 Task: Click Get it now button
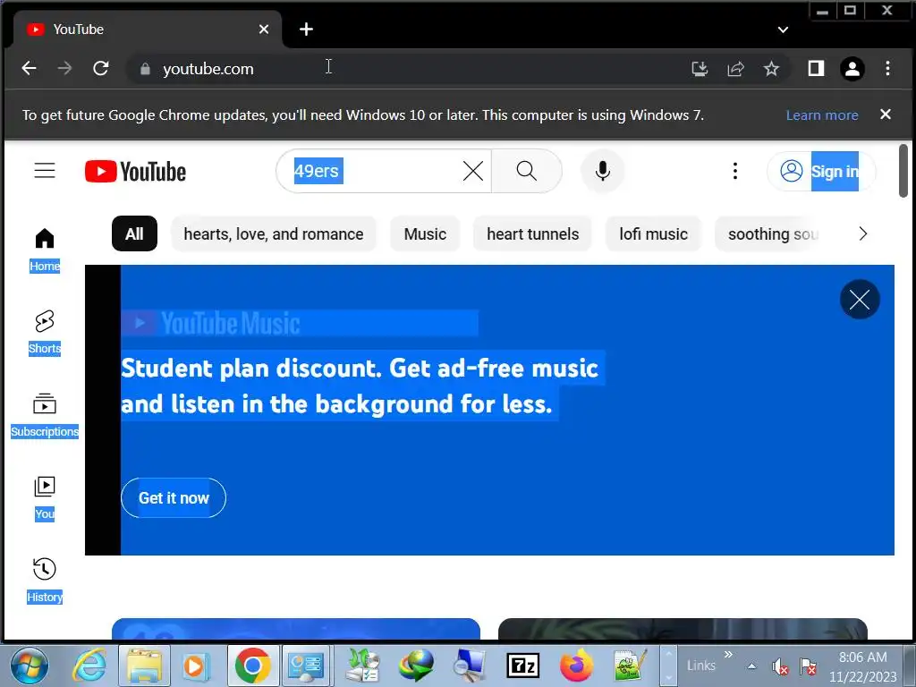[x=174, y=497]
